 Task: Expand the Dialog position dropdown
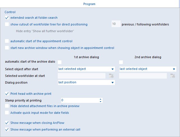(86, 82)
